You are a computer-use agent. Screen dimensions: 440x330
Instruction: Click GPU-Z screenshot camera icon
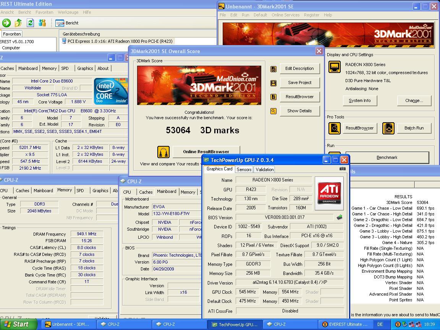[x=343, y=169]
